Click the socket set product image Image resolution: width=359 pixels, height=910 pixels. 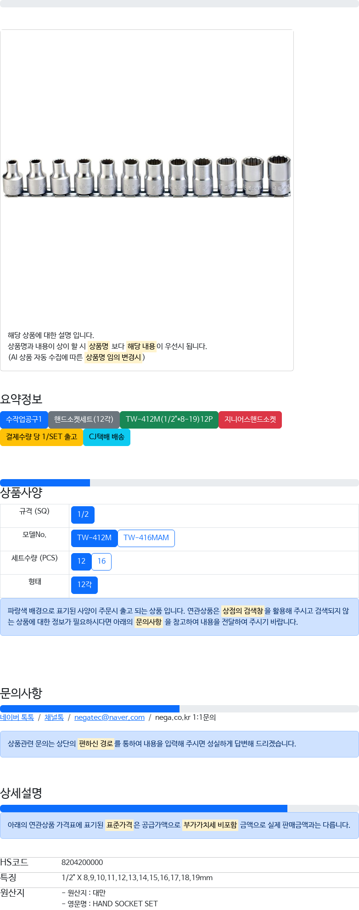pyautogui.click(x=147, y=177)
